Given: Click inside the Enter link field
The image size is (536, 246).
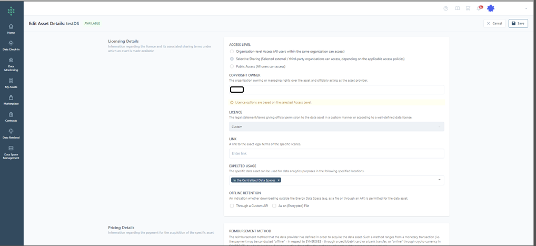Looking at the screenshot, I should [336, 153].
